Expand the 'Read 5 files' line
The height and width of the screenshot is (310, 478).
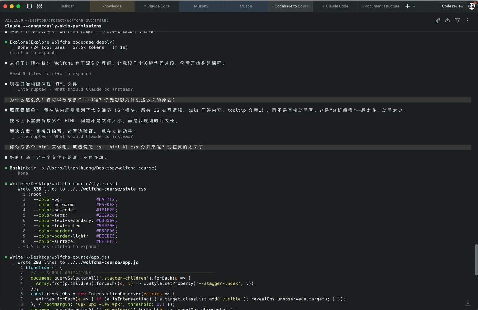[50, 73]
